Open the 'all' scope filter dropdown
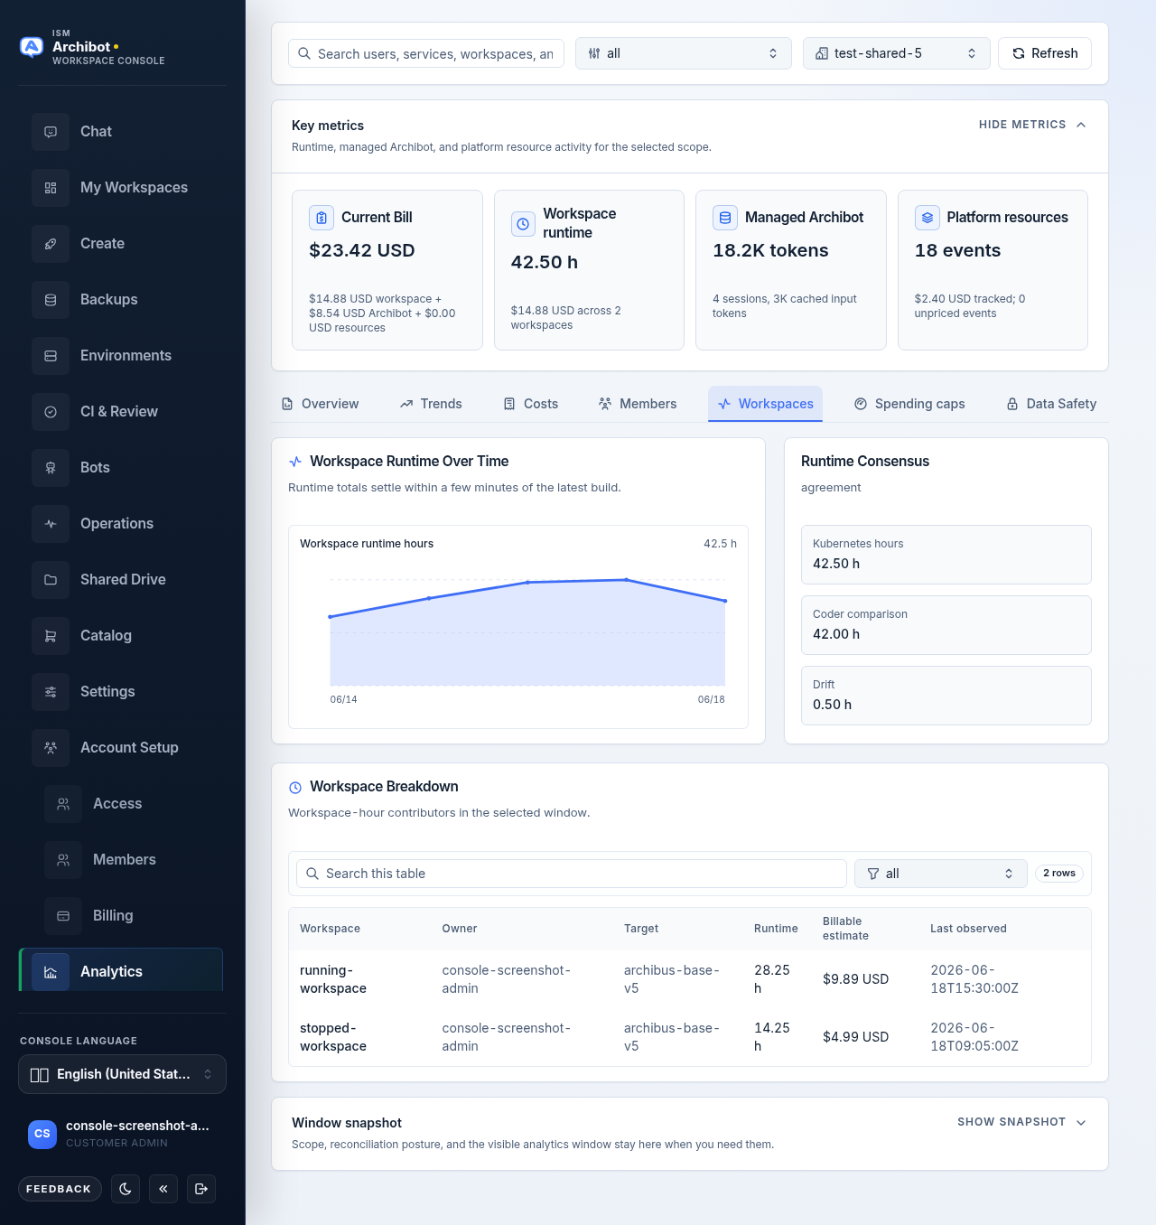 [684, 53]
